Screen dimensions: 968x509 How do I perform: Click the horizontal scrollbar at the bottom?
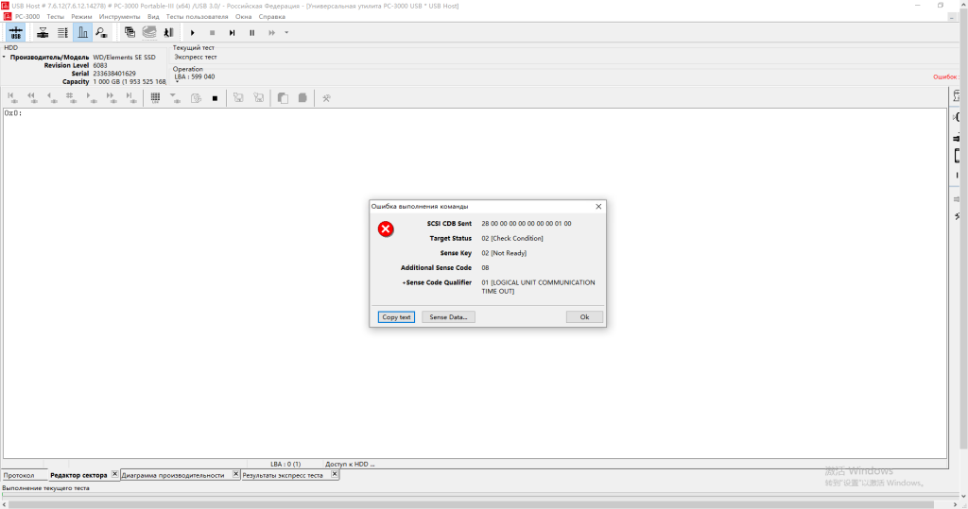point(473,504)
